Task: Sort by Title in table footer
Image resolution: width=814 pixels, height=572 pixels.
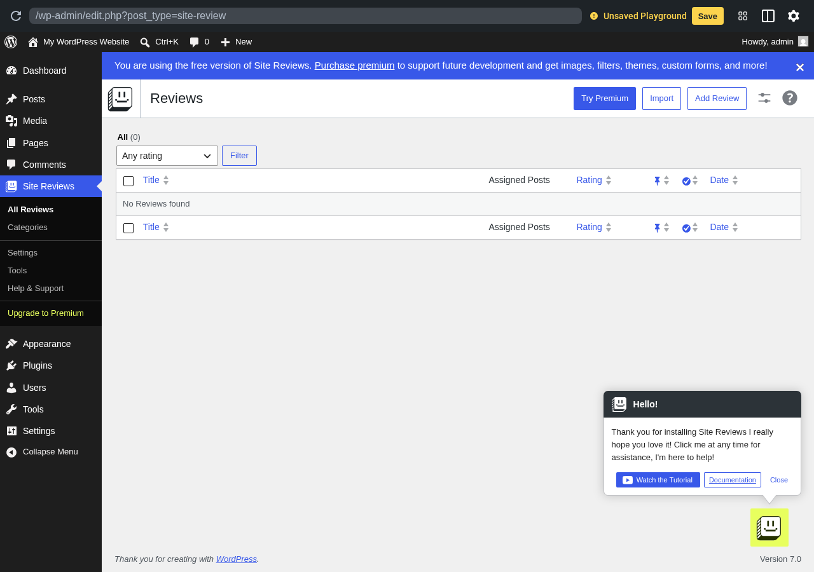Action: (x=156, y=227)
